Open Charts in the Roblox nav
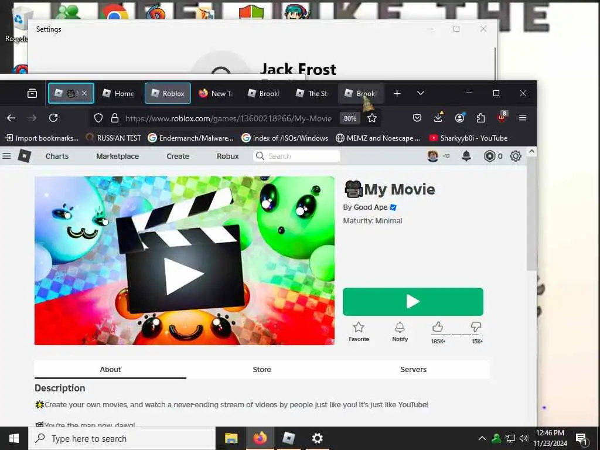Image resolution: width=600 pixels, height=450 pixels. pyautogui.click(x=57, y=156)
